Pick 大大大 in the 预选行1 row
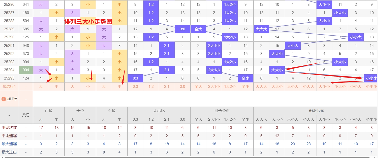The width and height of the screenshot is (378, 158). (261, 87)
